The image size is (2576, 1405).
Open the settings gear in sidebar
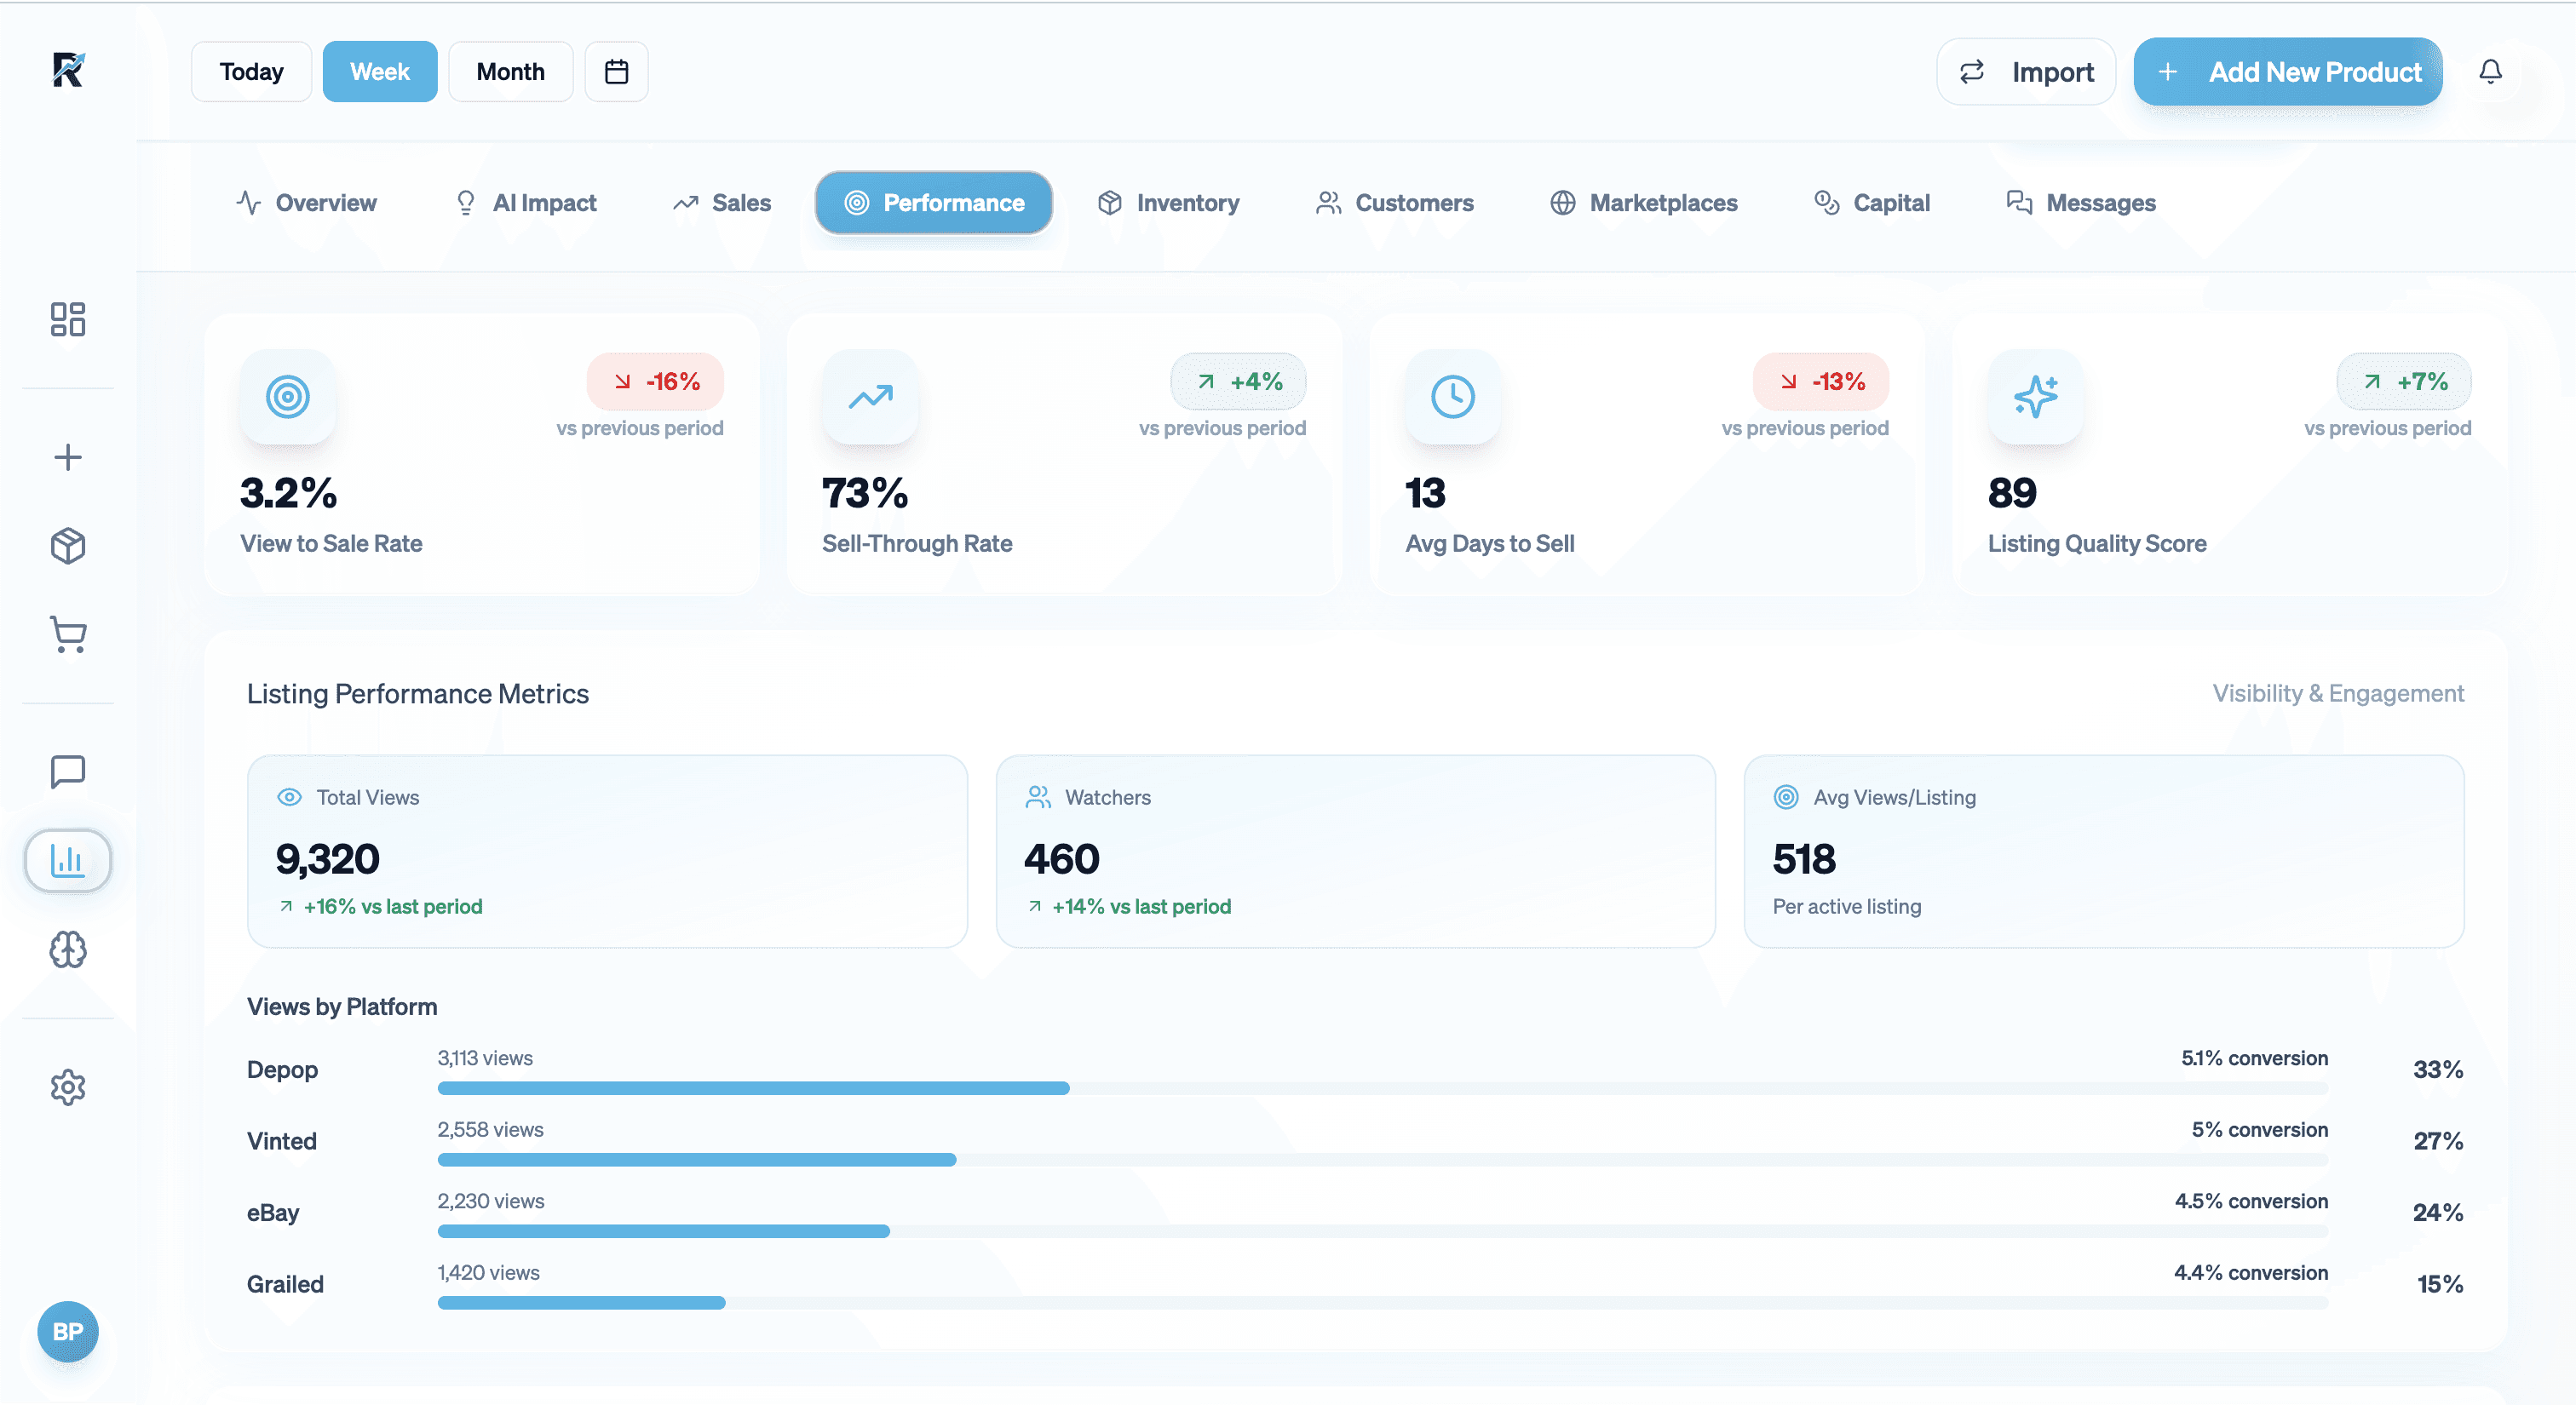click(x=68, y=1087)
